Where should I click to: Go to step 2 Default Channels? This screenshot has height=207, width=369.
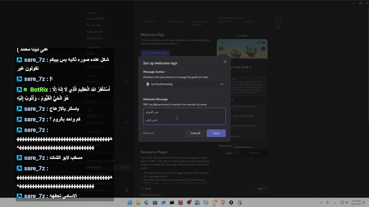pyautogui.click(x=176, y=22)
